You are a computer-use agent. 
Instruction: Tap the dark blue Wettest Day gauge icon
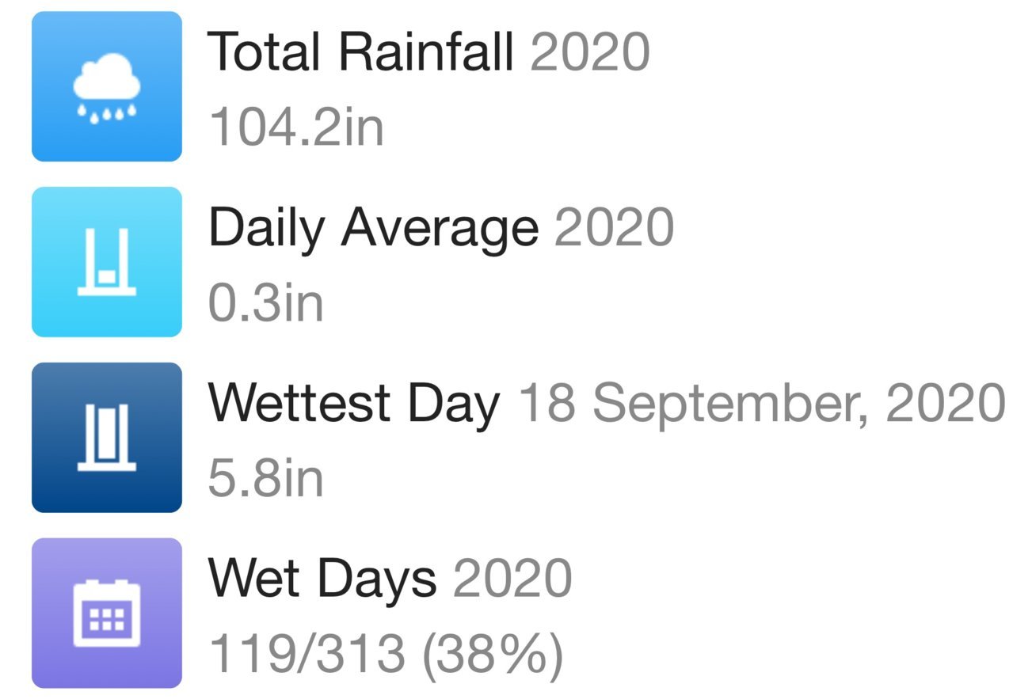click(107, 438)
